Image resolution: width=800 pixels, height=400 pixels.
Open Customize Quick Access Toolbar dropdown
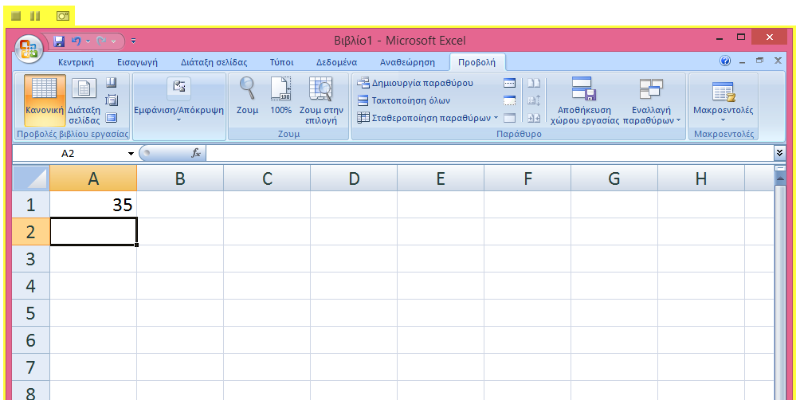(x=134, y=41)
